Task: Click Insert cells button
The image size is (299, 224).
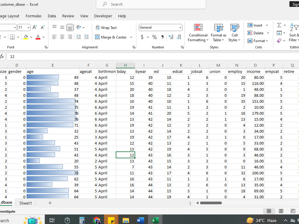Action: (x=255, y=25)
